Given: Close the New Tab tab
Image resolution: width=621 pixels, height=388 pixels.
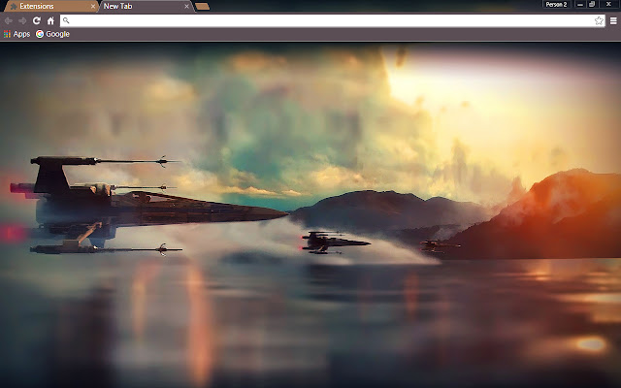Looking at the screenshot, I should (x=186, y=7).
